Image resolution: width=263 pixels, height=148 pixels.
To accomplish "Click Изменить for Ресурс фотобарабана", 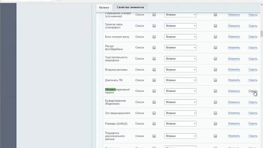I will pyautogui.click(x=234, y=48).
